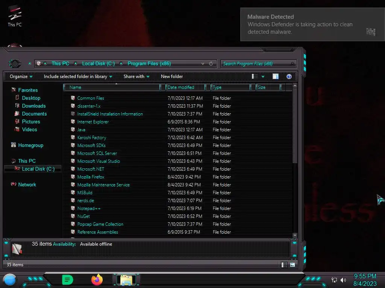This screenshot has width=385, height=288.
Task: Open green notes app on taskbar
Action: point(68,280)
